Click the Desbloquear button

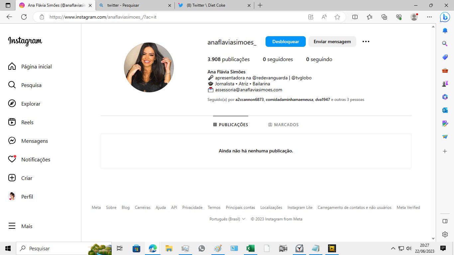[285, 42]
